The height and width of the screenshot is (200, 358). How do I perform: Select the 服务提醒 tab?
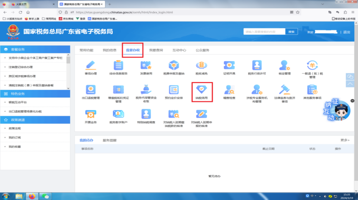[110, 140]
